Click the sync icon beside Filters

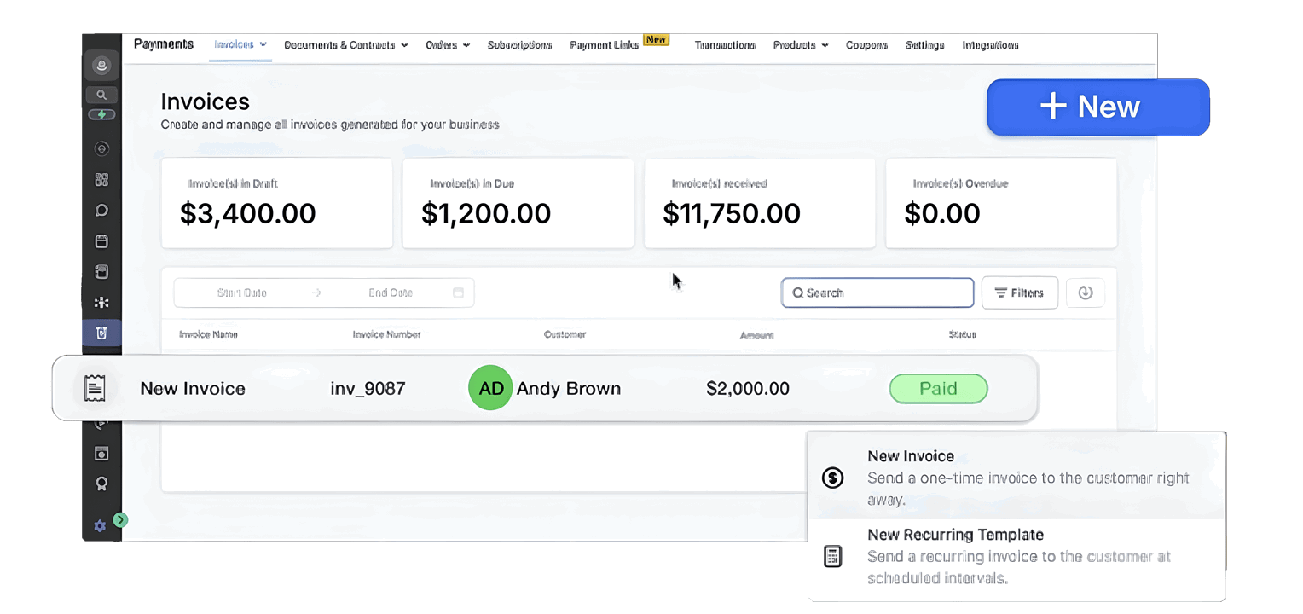[1085, 293]
